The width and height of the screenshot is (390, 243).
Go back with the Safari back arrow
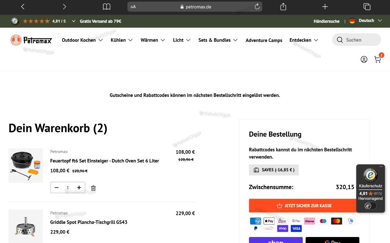[23, 7]
